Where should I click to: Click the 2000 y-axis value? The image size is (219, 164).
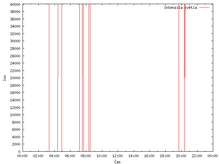(16, 144)
